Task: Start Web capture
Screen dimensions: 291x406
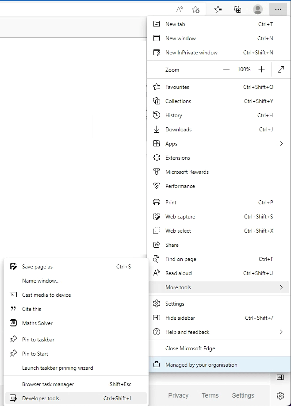Action: pyautogui.click(x=218, y=216)
